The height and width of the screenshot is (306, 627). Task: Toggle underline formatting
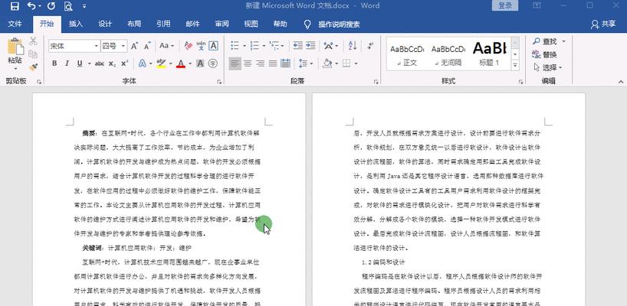[80, 63]
